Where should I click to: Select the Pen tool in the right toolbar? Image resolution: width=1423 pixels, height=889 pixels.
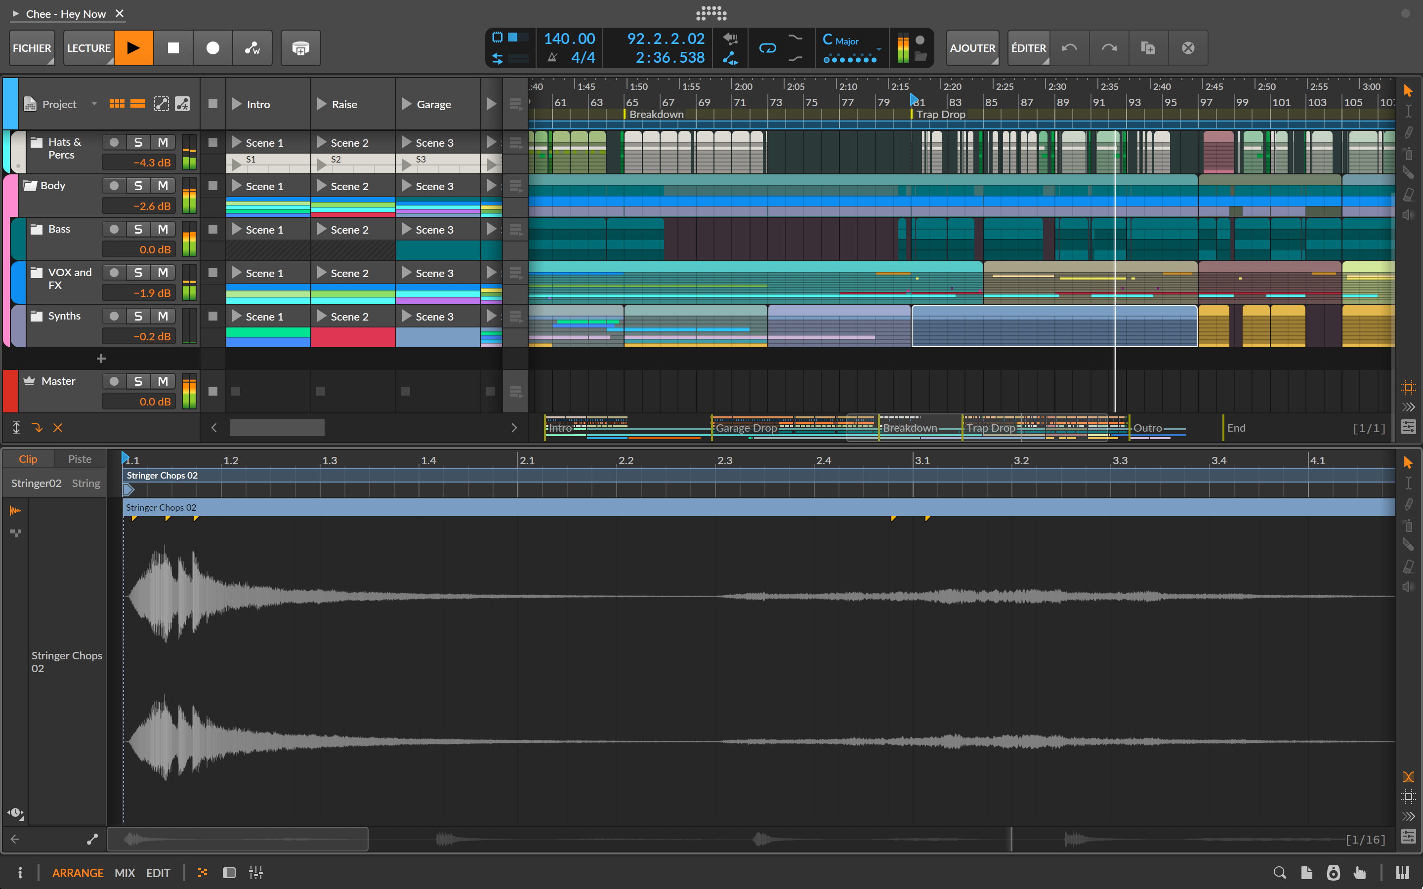coord(1409,132)
